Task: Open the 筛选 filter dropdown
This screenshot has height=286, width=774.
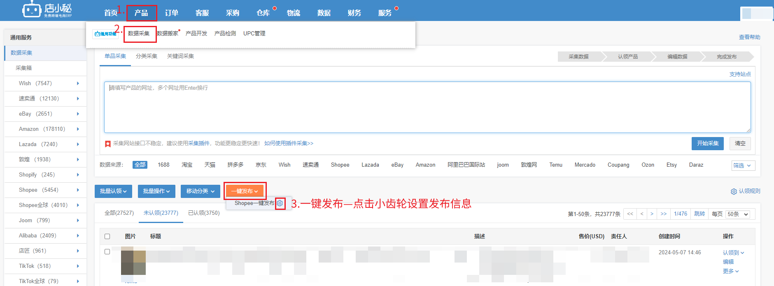Action: tap(743, 165)
